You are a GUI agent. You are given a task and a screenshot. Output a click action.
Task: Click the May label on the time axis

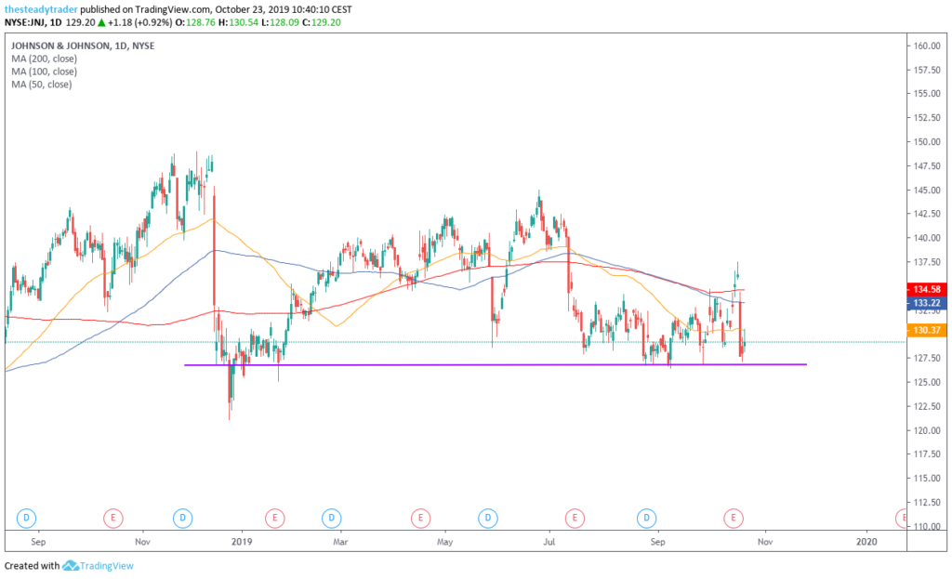click(x=444, y=542)
